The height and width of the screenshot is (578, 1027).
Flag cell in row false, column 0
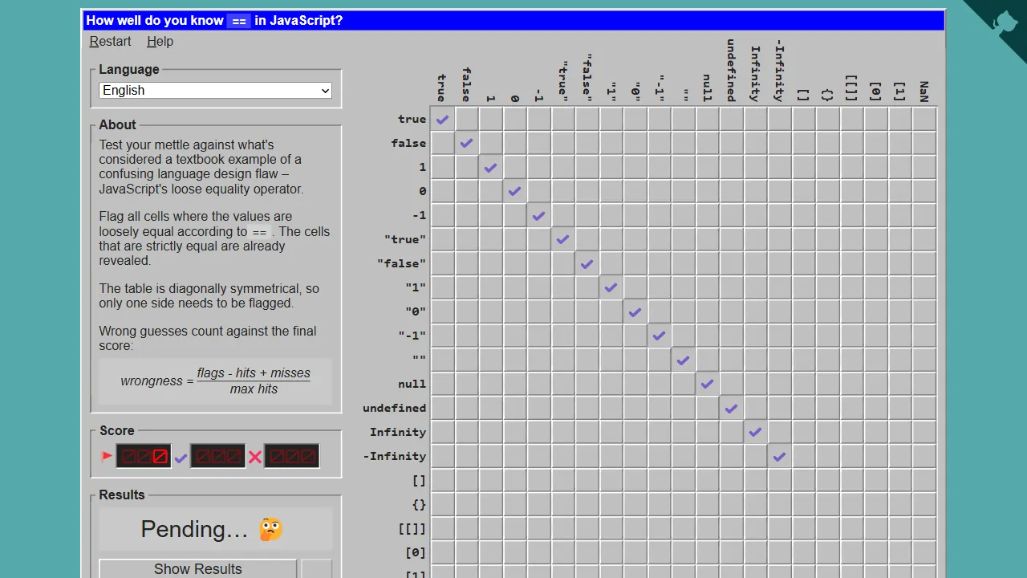(515, 143)
